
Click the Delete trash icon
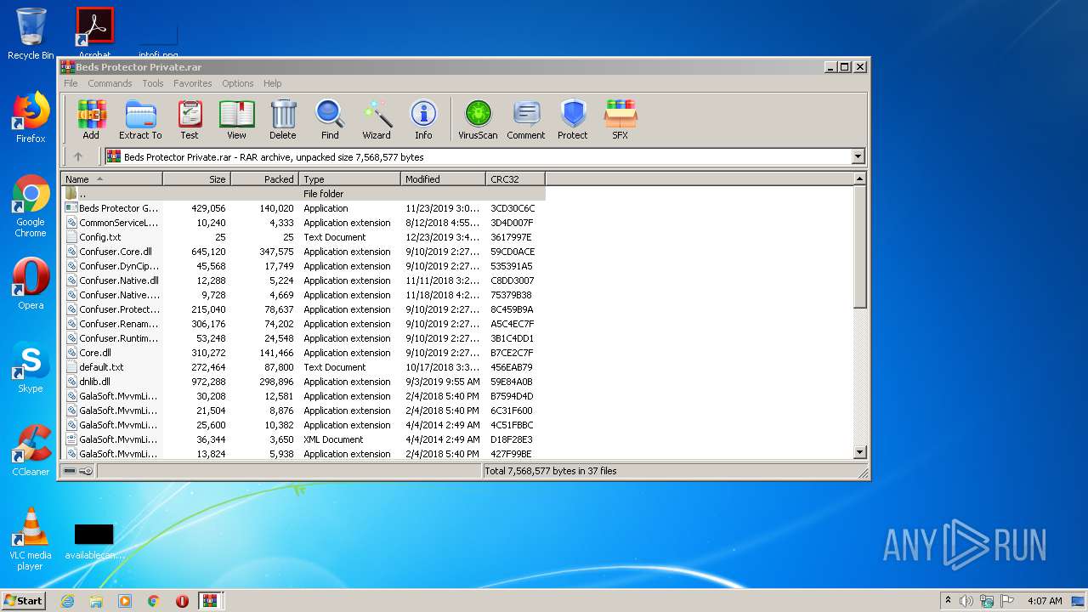click(x=283, y=119)
